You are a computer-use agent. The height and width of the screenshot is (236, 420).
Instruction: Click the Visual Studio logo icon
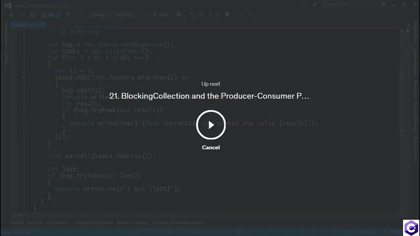[x=8, y=5]
